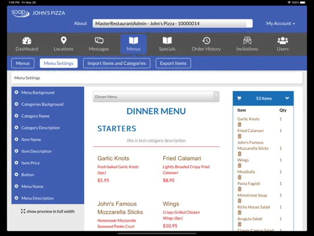The image size is (314, 236).
Task: Collapse the 53 items cart chevron
Action: pos(287,98)
